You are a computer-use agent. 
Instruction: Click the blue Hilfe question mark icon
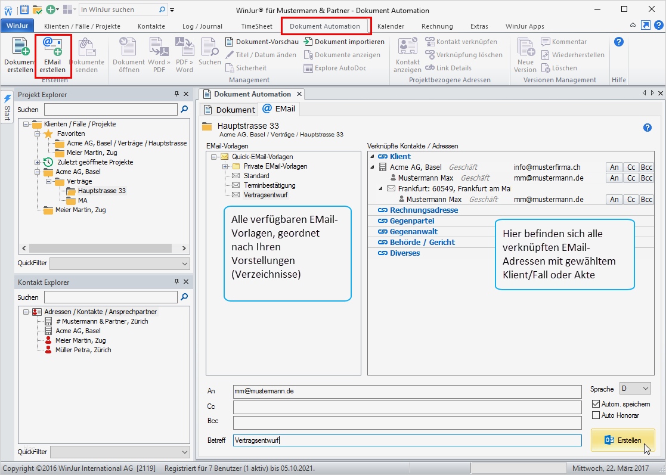[x=618, y=42]
